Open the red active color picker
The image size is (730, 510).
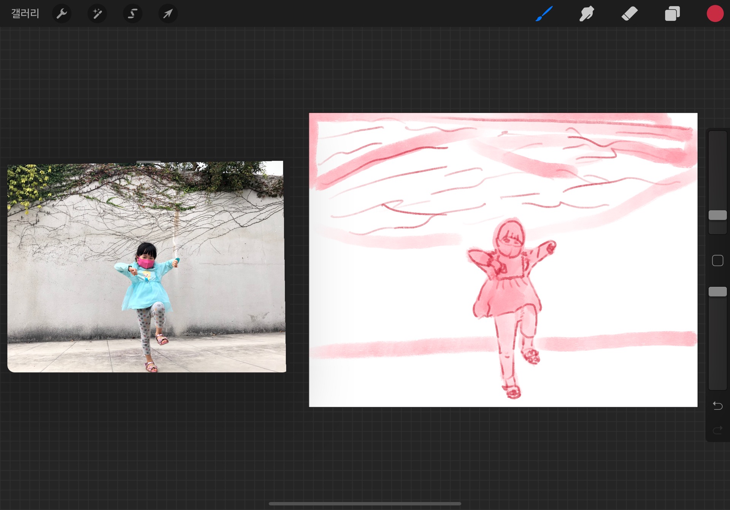click(715, 14)
